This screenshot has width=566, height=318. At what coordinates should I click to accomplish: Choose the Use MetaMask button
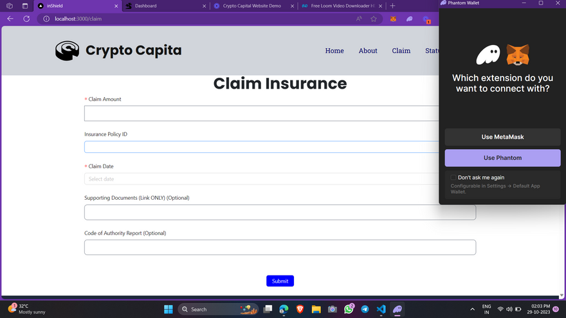[x=502, y=137]
